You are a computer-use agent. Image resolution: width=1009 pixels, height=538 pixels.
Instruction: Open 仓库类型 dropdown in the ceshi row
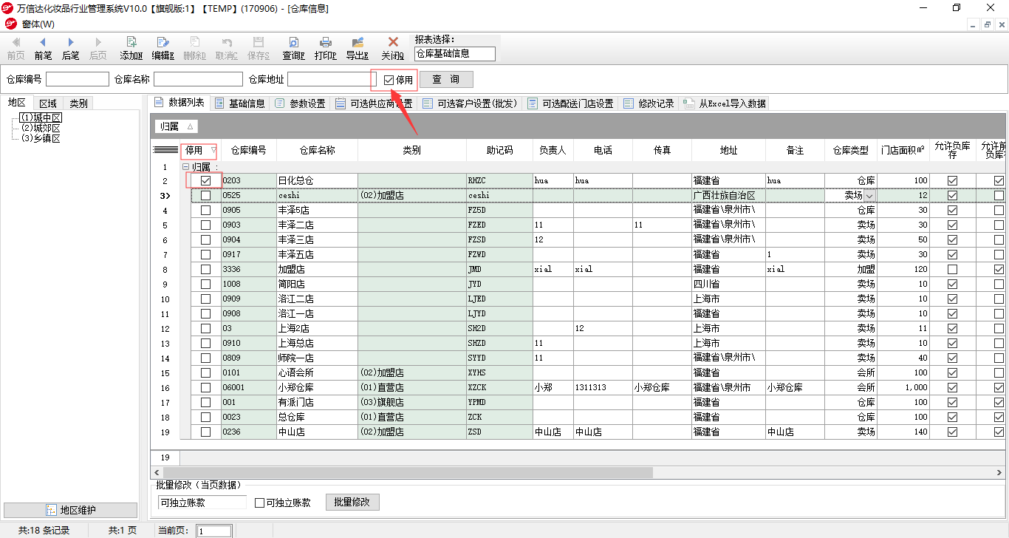(869, 195)
